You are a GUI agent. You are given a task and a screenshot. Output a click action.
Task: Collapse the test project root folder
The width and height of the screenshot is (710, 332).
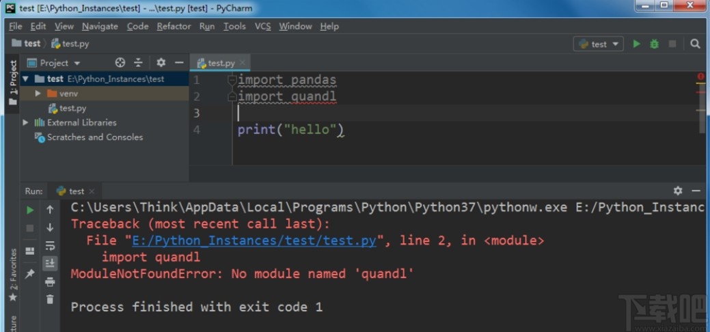point(26,79)
